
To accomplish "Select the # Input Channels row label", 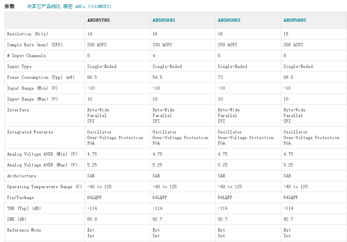I will 27,56.
